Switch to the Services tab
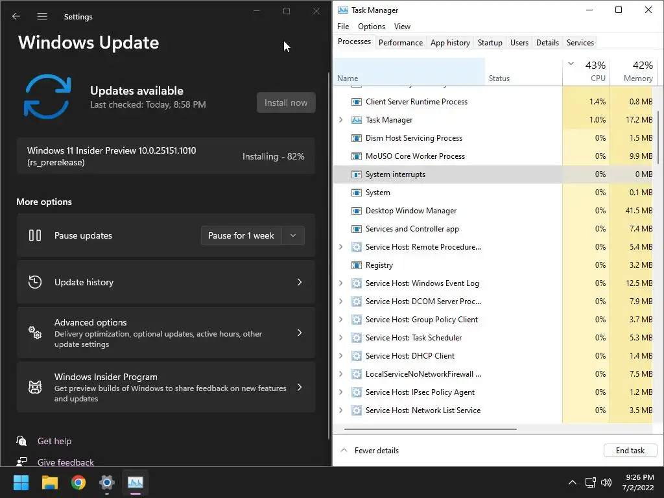Image resolution: width=664 pixels, height=498 pixels. [x=580, y=42]
